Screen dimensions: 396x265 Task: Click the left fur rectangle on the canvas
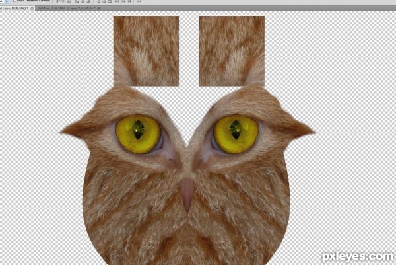[146, 51]
